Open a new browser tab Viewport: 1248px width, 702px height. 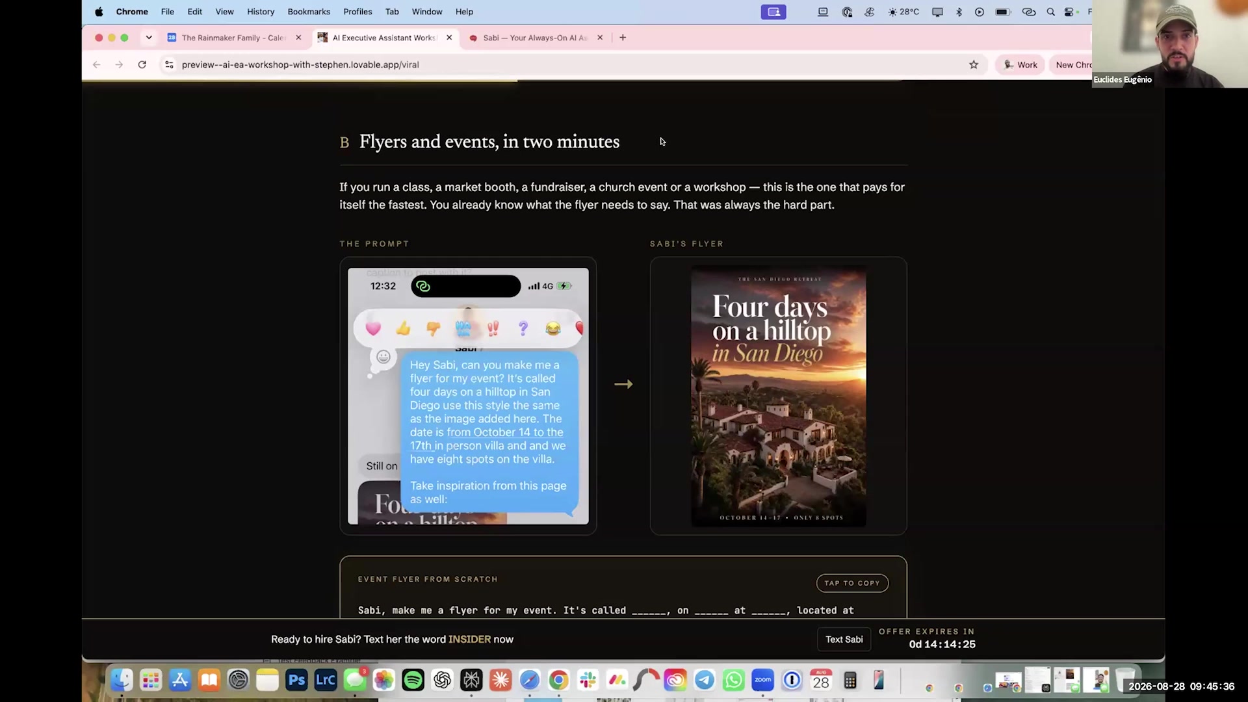click(x=623, y=38)
